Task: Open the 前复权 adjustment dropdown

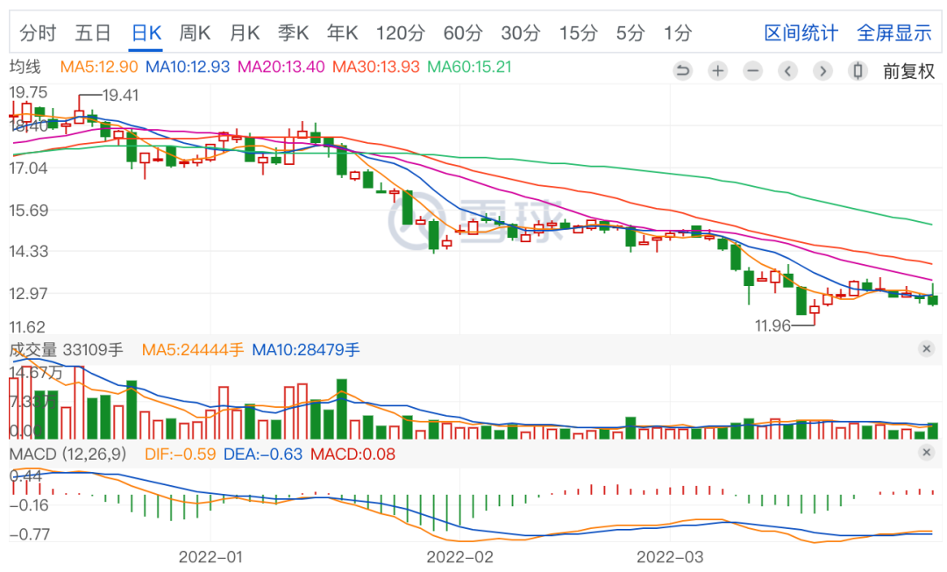Action: [x=908, y=71]
